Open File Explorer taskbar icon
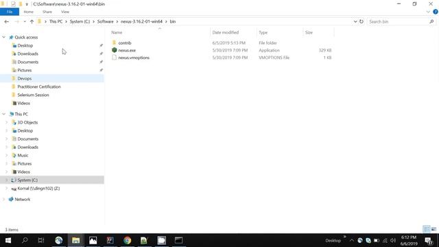Image resolution: width=439 pixels, height=247 pixels. click(x=76, y=240)
